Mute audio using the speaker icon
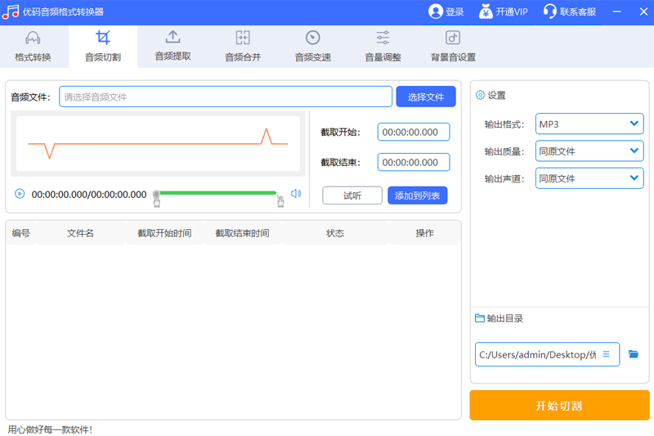Viewport: 654px width, 436px height. (296, 194)
